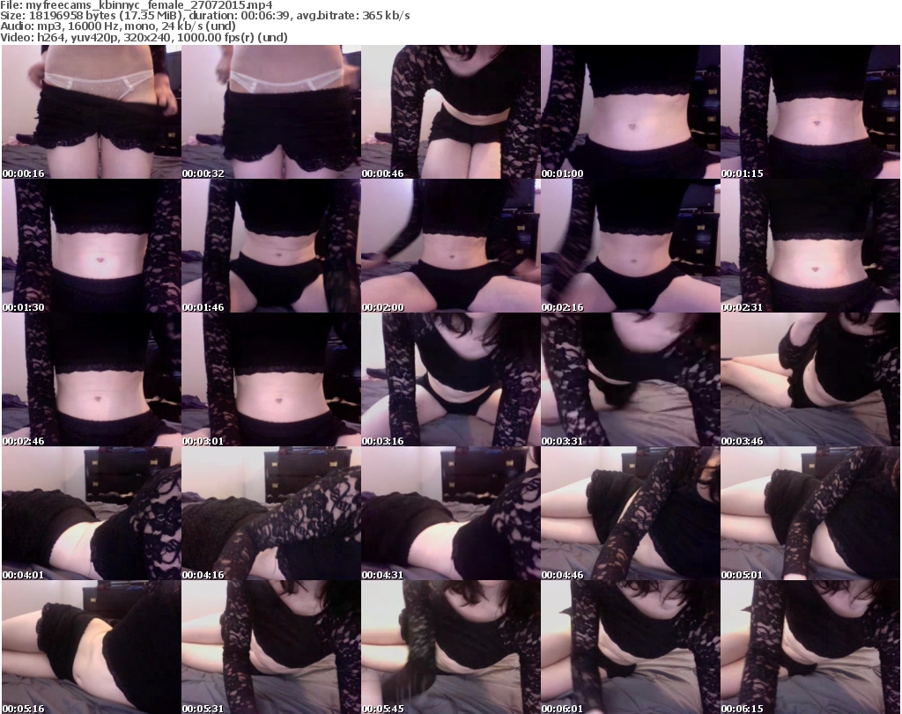
Task: Select the frame labeled 00:03:31
Action: pyautogui.click(x=631, y=380)
